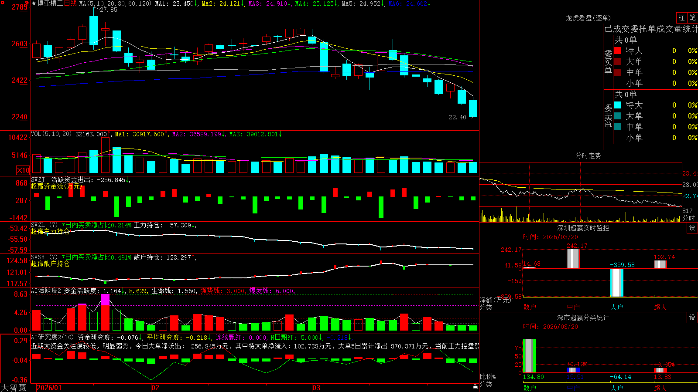Click 散户 label under 实时监控 chart

530,307
